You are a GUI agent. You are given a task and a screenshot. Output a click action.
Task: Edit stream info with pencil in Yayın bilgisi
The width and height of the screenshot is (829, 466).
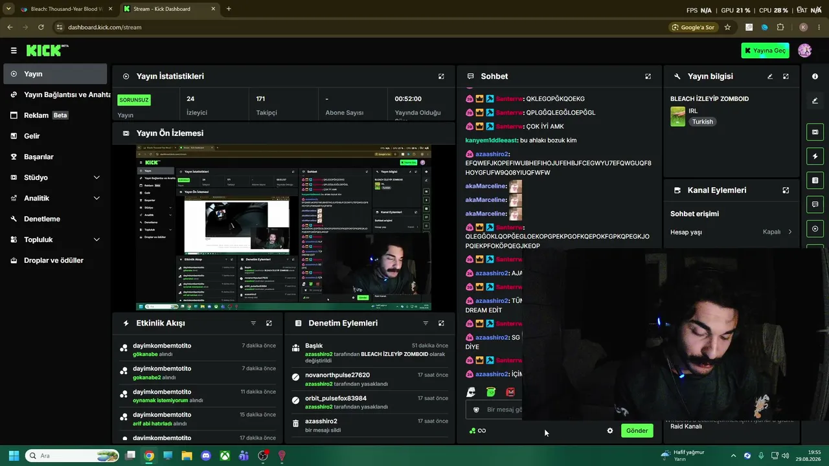(770, 76)
